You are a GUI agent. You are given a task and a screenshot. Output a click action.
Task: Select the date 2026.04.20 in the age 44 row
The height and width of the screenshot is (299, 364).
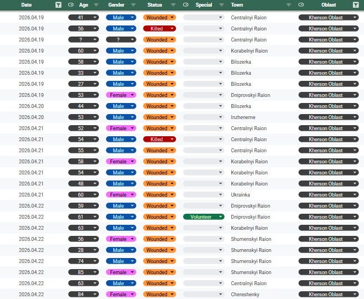click(31, 106)
